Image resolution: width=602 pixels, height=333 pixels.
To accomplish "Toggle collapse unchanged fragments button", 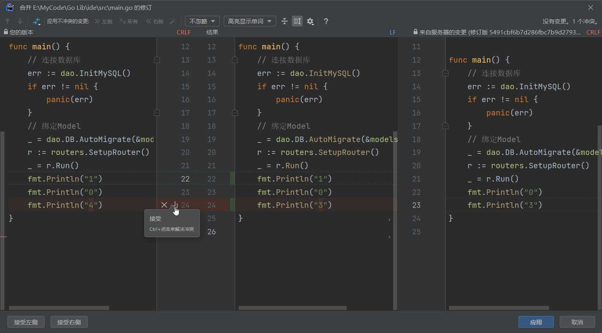I will tap(285, 21).
